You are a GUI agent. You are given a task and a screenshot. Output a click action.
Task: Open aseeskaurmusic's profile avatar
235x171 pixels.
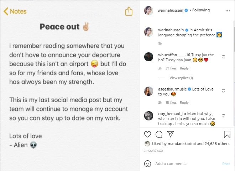[x=148, y=91]
